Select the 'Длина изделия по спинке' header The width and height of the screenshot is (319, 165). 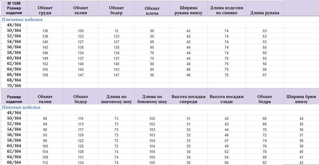[x=226, y=10]
